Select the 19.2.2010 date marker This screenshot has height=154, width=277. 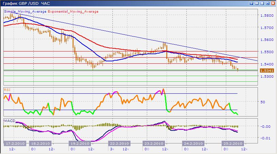point(80,143)
